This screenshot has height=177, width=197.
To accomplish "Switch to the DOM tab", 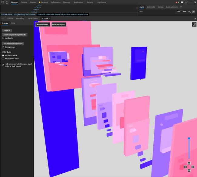I will tap(13, 23).
